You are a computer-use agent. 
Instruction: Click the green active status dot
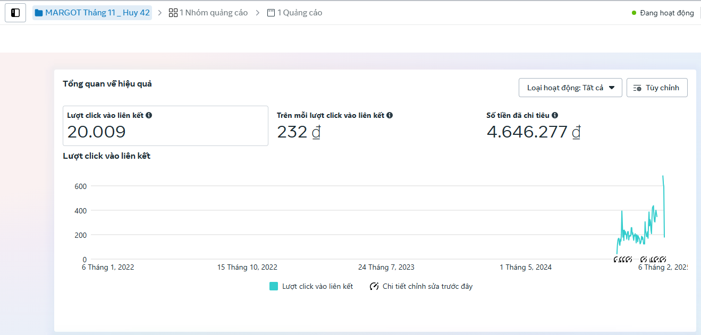point(634,13)
